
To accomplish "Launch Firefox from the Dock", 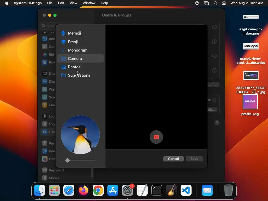I will (x=83, y=190).
